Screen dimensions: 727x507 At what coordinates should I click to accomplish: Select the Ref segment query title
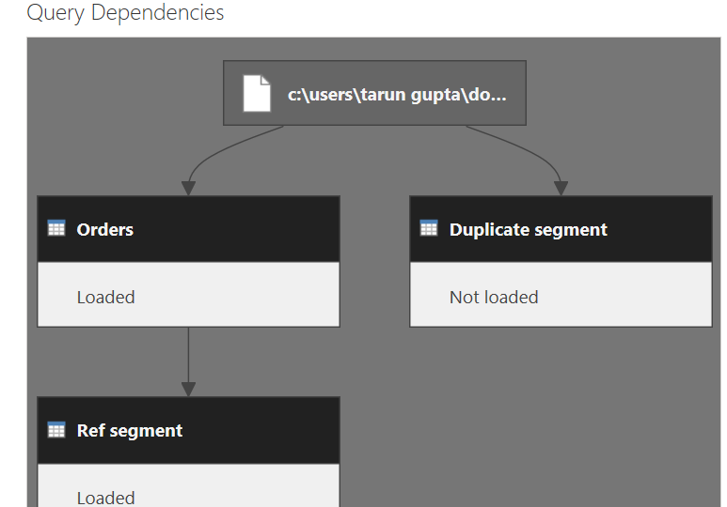coord(130,431)
